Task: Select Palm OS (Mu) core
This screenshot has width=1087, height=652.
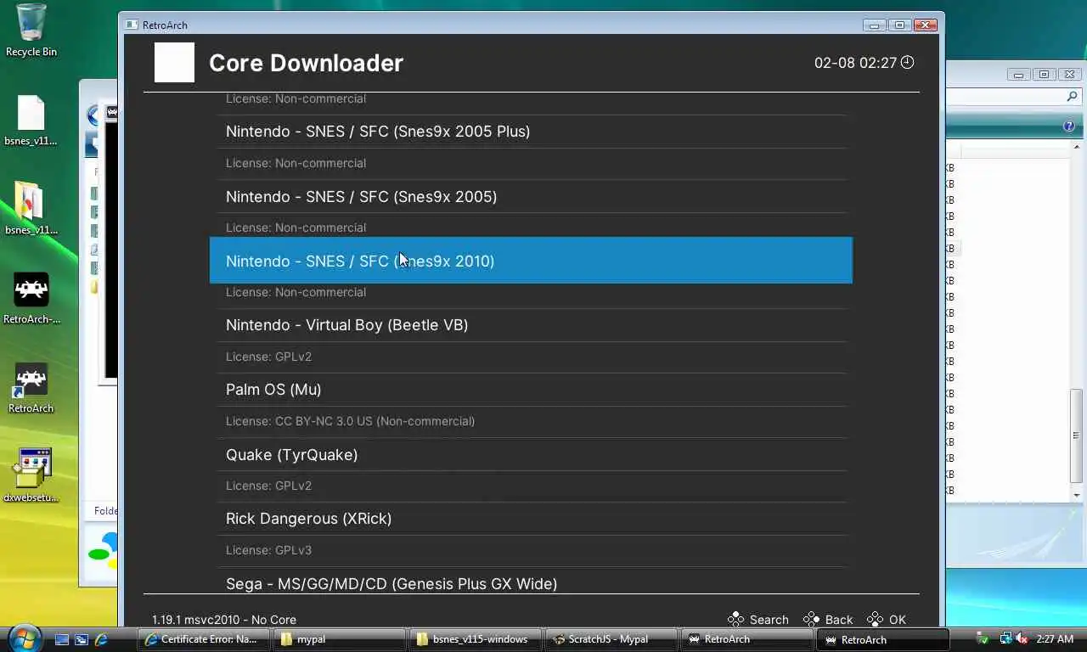Action: pyautogui.click(x=531, y=390)
